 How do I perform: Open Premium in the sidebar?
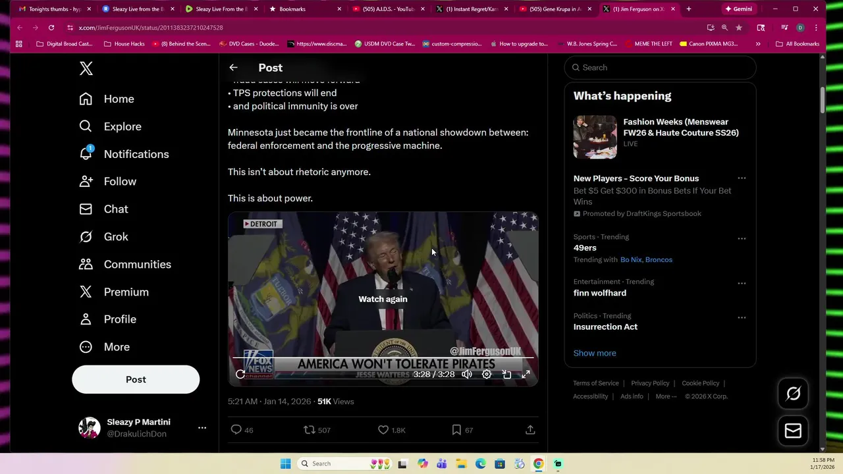[x=113, y=292]
